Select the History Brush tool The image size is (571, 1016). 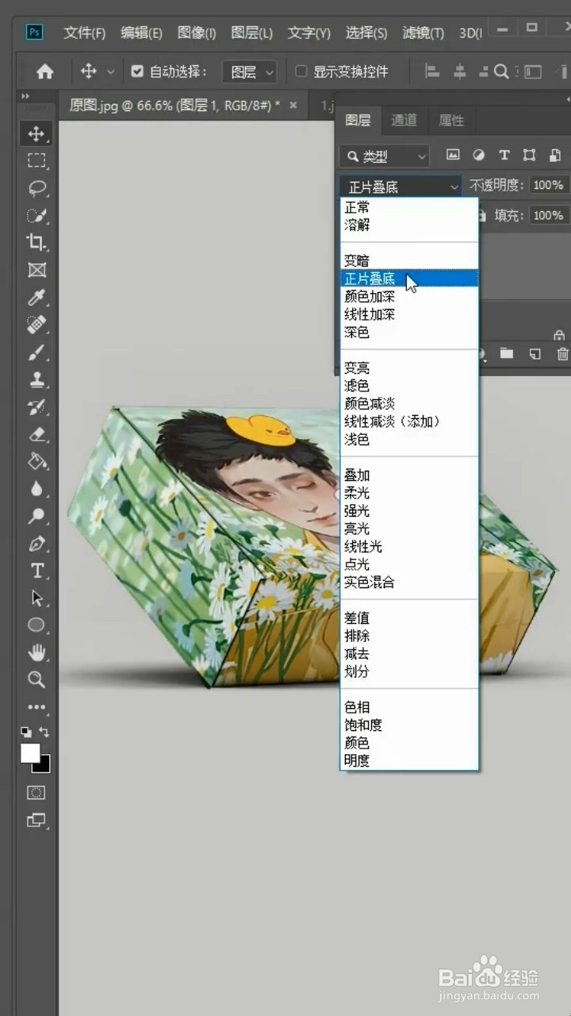click(x=36, y=407)
